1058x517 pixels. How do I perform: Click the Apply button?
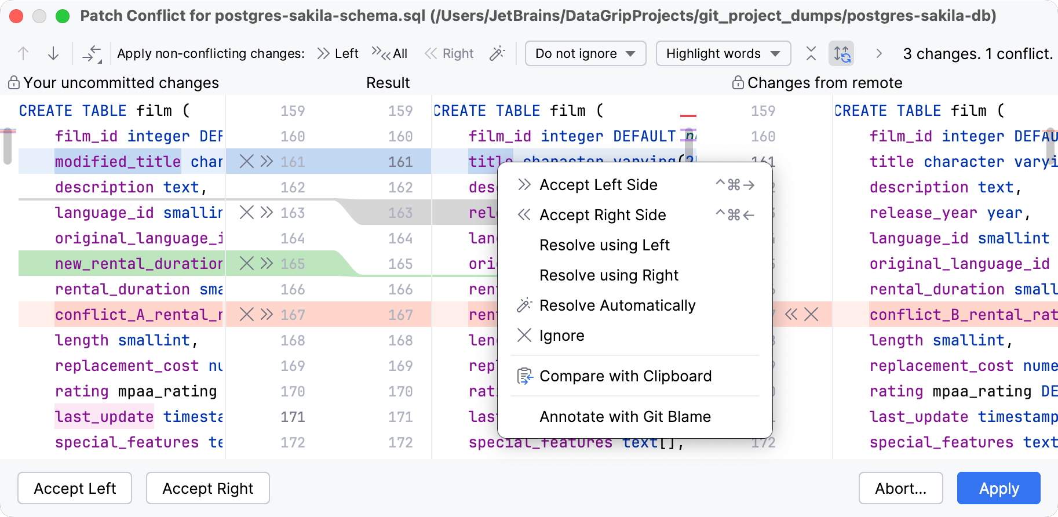(998, 489)
